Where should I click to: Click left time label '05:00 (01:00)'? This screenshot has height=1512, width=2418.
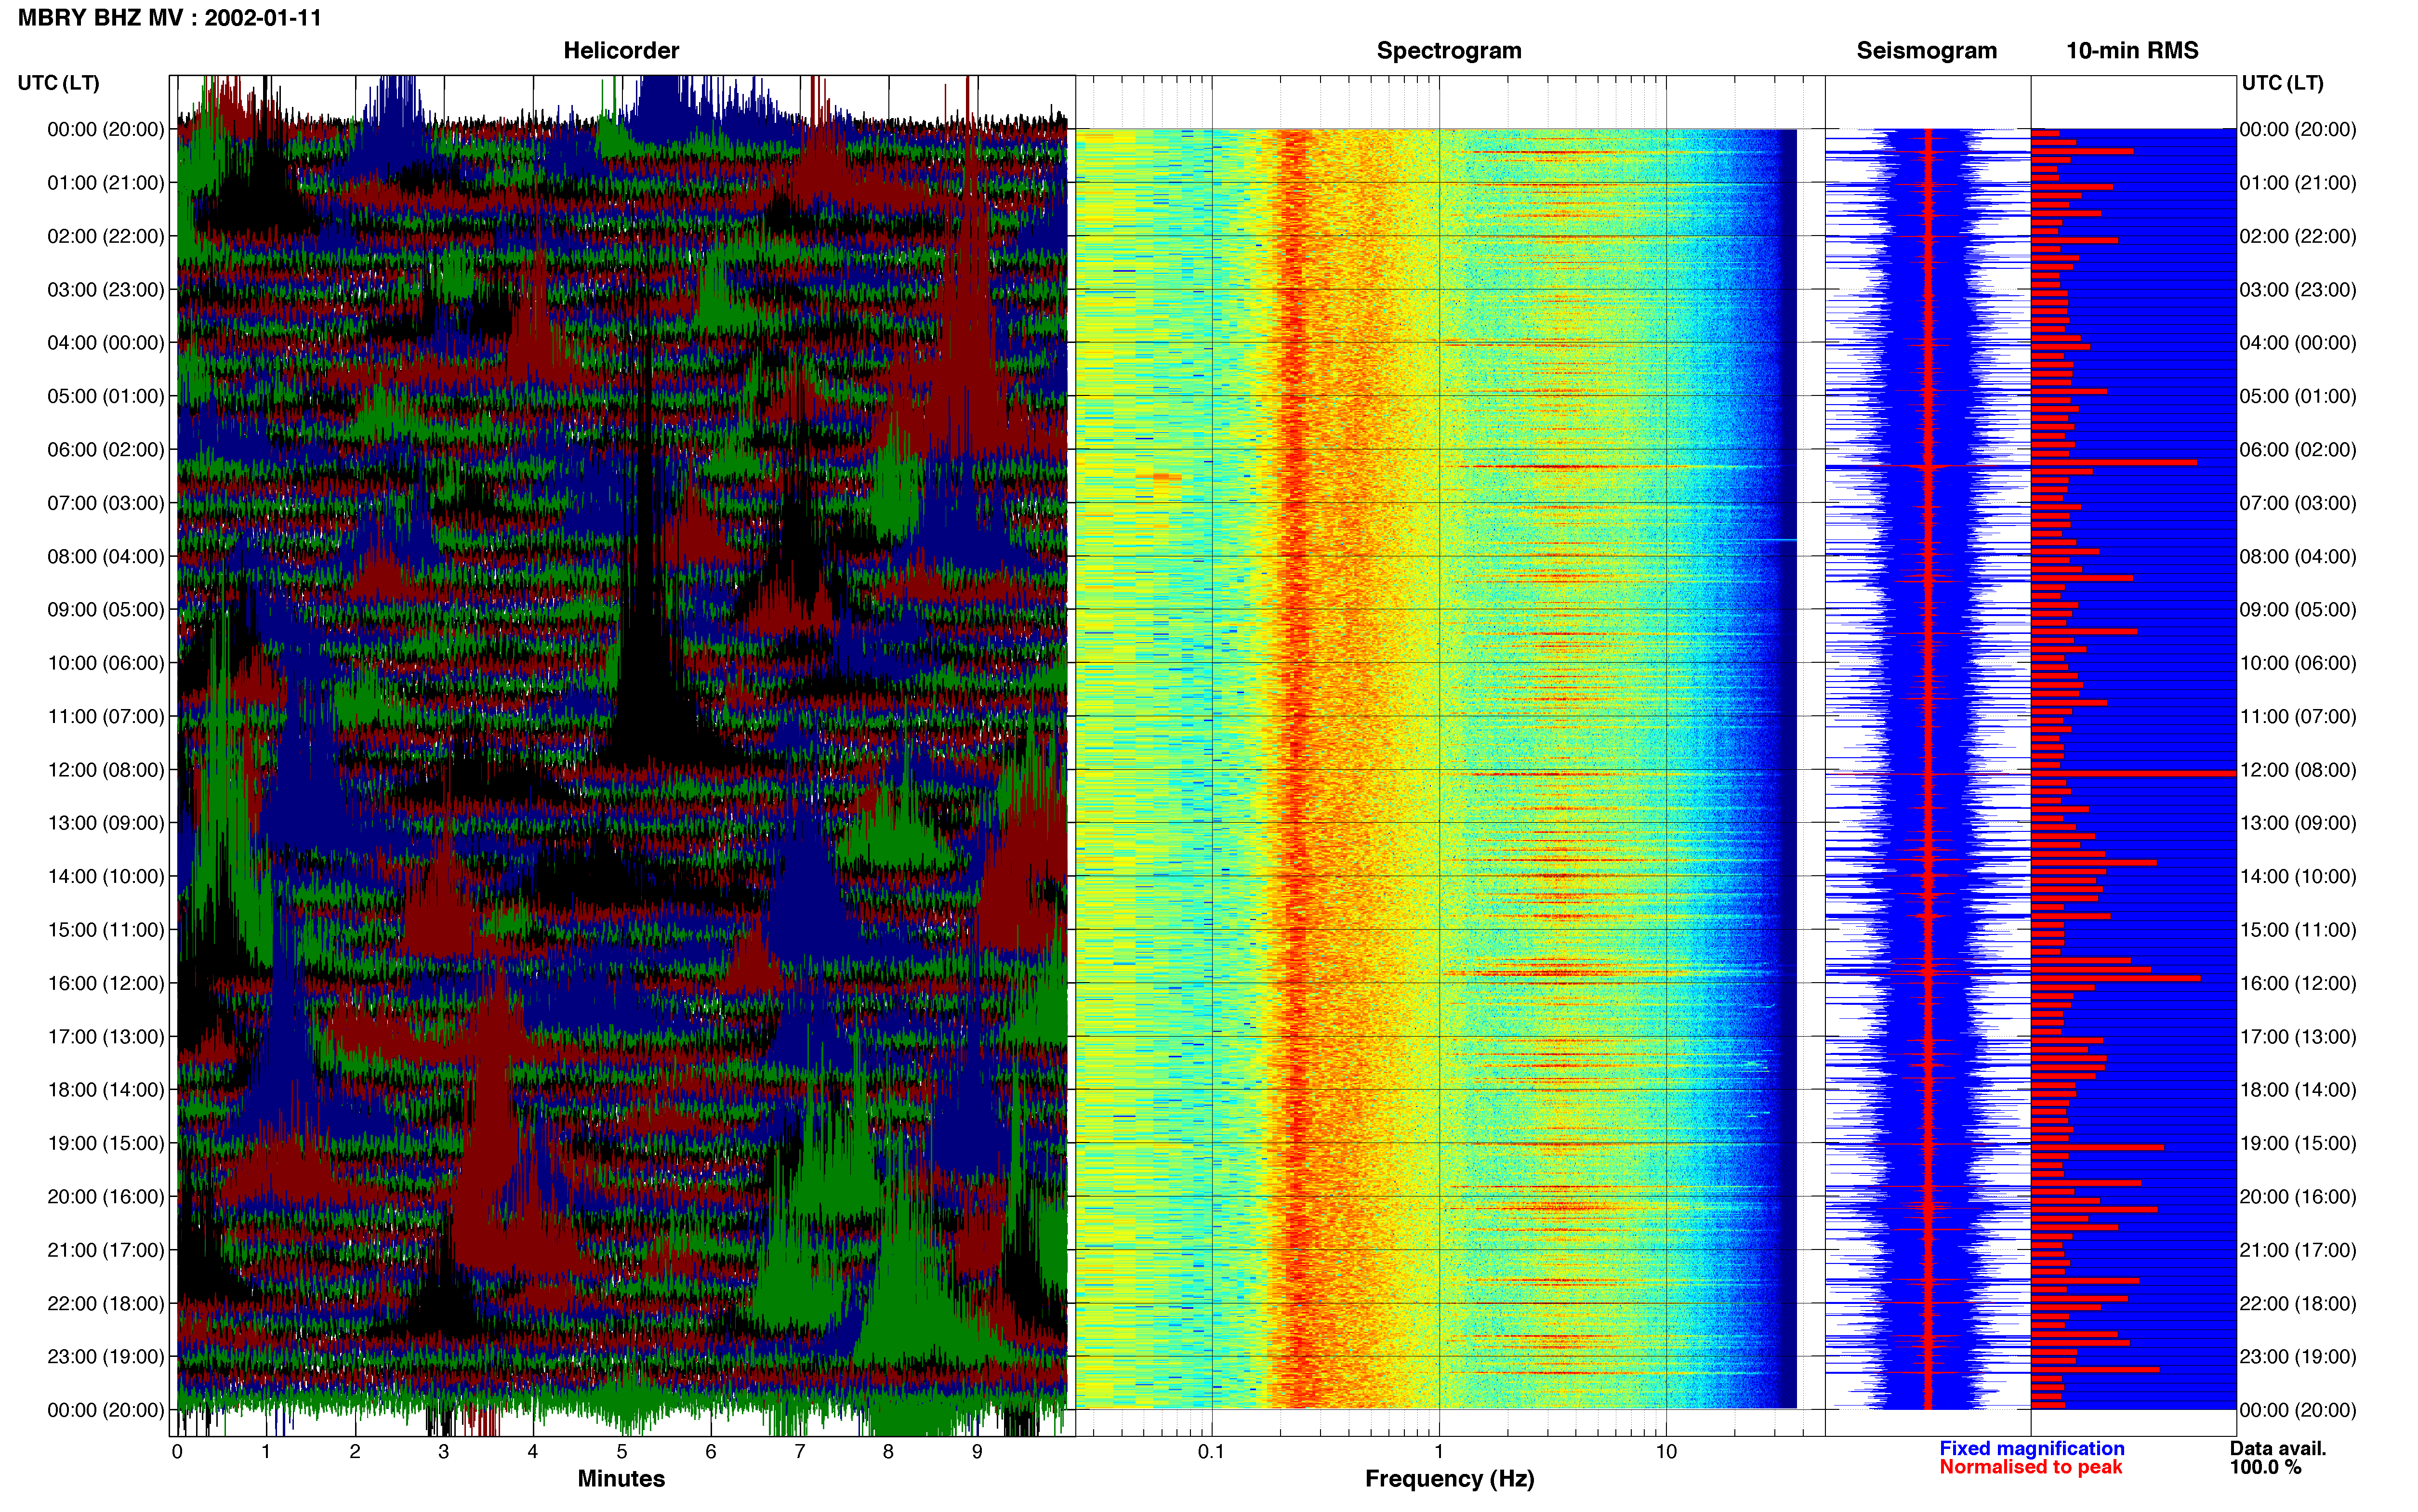[106, 396]
